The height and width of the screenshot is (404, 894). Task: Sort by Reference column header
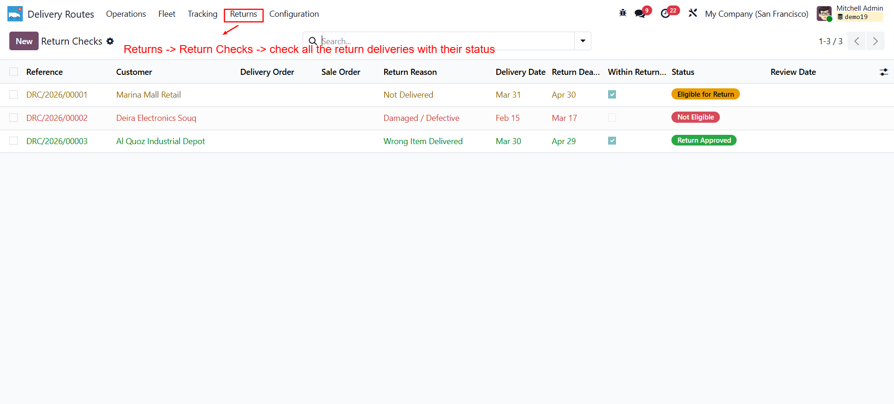[44, 72]
